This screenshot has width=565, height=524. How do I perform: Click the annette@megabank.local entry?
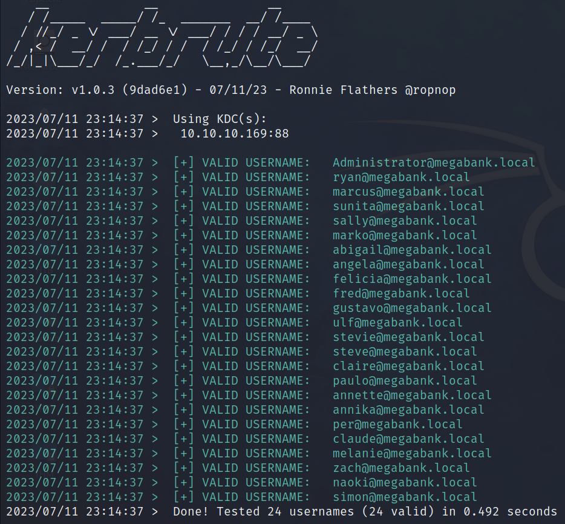point(411,395)
